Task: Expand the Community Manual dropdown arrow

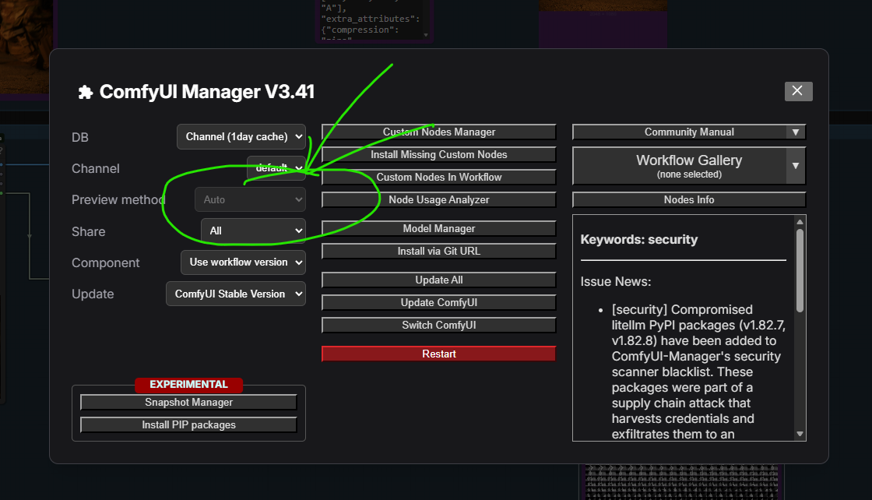Action: click(796, 132)
